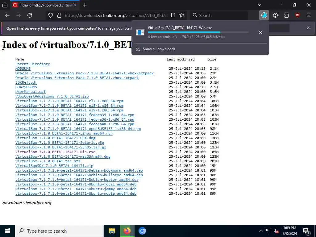
Task: Download the Debian bookworm deb package
Action: click(x=79, y=170)
